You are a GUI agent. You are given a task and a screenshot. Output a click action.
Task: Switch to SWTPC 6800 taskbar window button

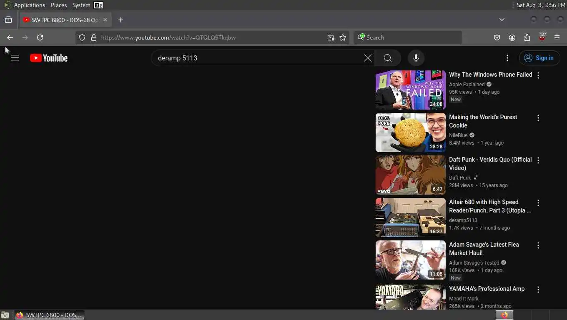[49, 315]
